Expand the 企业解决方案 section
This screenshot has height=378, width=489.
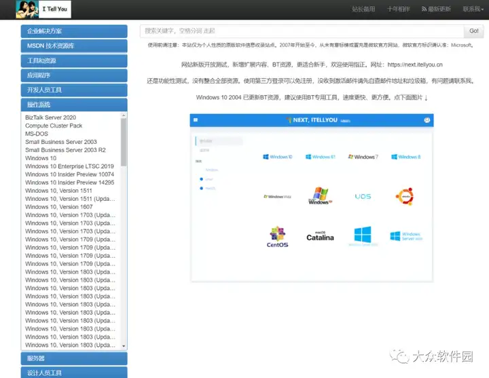pos(74,31)
